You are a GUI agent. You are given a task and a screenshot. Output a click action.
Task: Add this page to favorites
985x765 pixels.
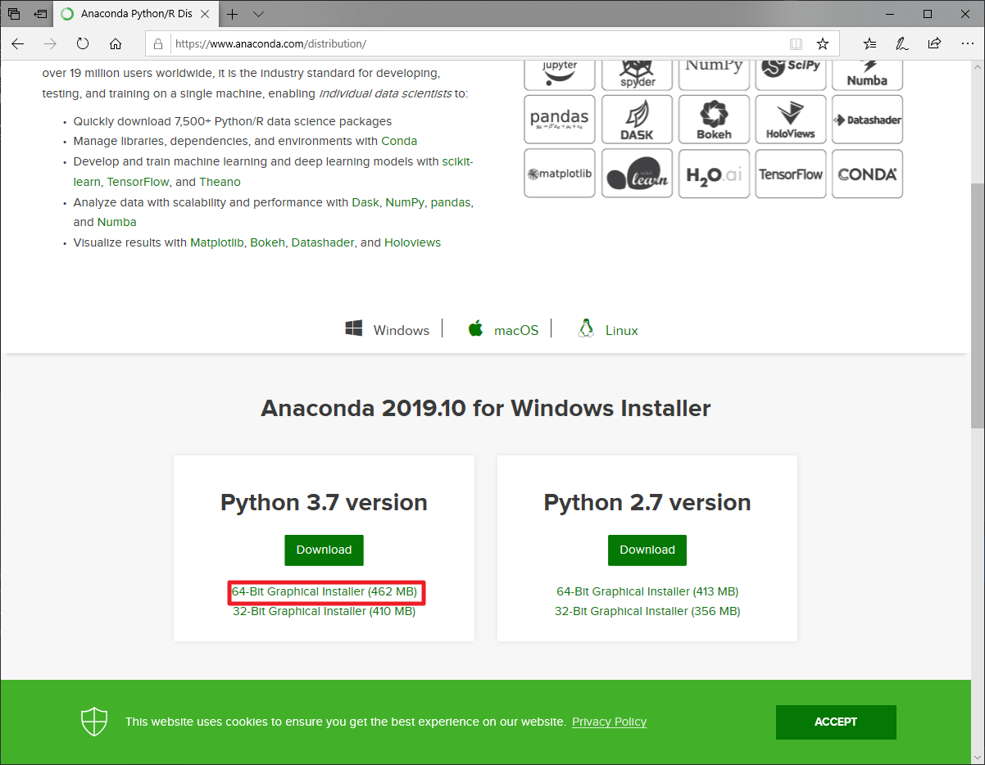tap(823, 43)
